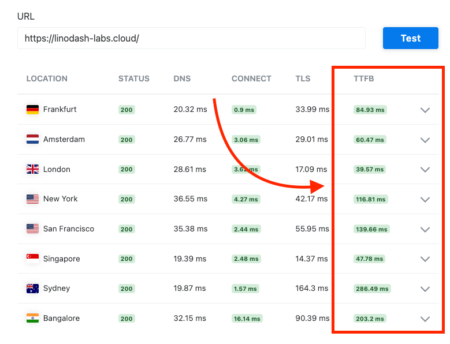Select the Amsterdam location name
This screenshot has width=450, height=344.
pyautogui.click(x=64, y=139)
